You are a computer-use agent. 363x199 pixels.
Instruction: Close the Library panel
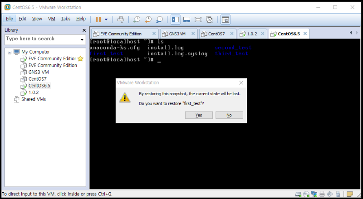tap(84, 30)
